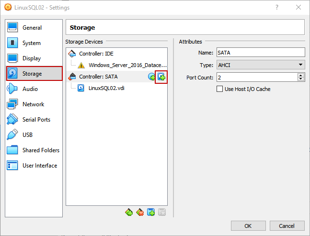
Task: Open the controller Type dropdown
Action: 260,65
